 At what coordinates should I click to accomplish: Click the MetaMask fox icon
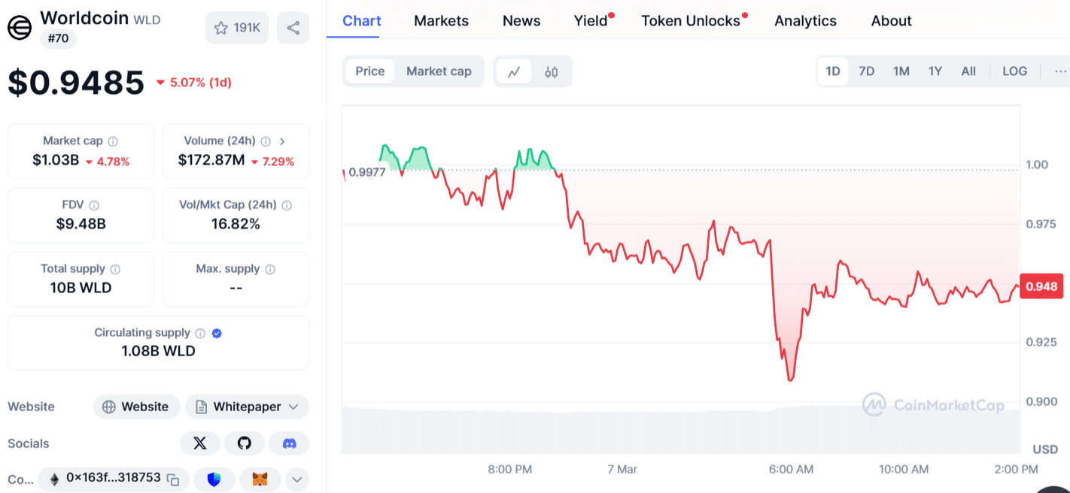pyautogui.click(x=260, y=479)
